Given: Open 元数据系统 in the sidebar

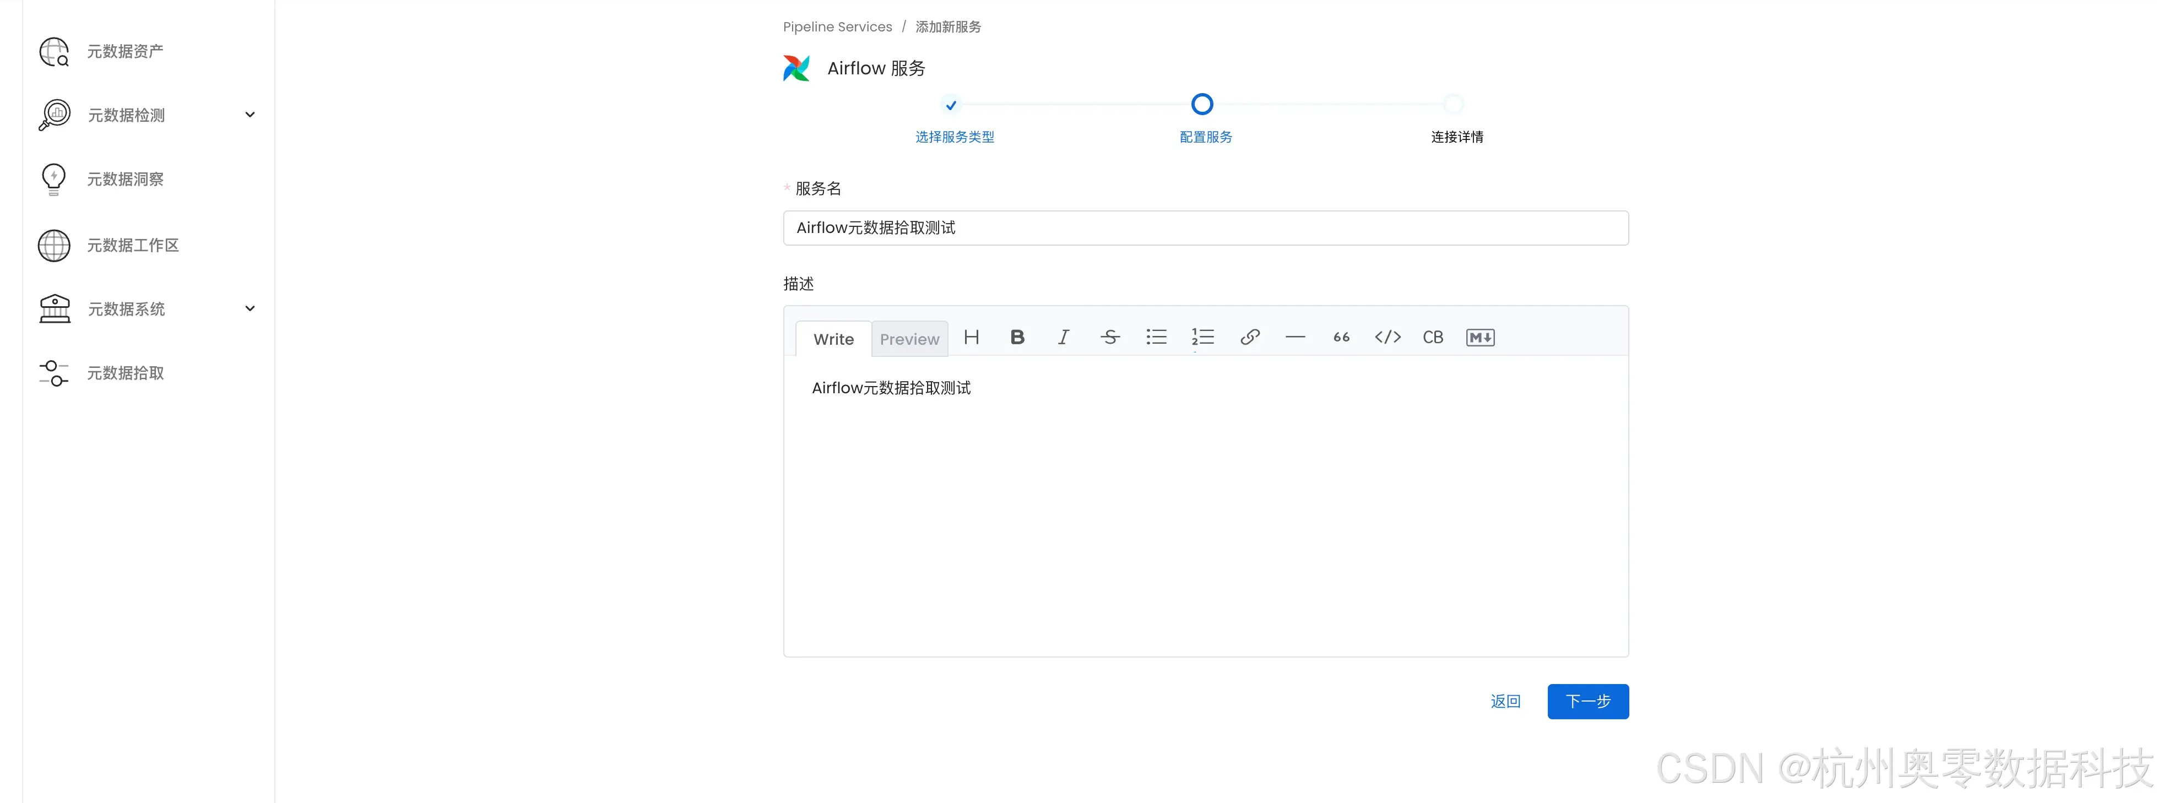Looking at the screenshot, I should pos(53,308).
